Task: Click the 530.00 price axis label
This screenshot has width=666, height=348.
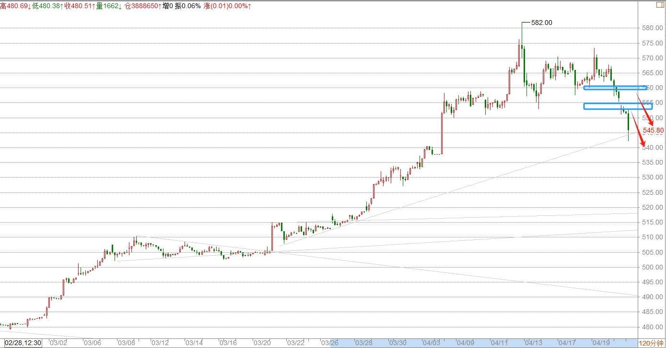Action: (x=653, y=178)
